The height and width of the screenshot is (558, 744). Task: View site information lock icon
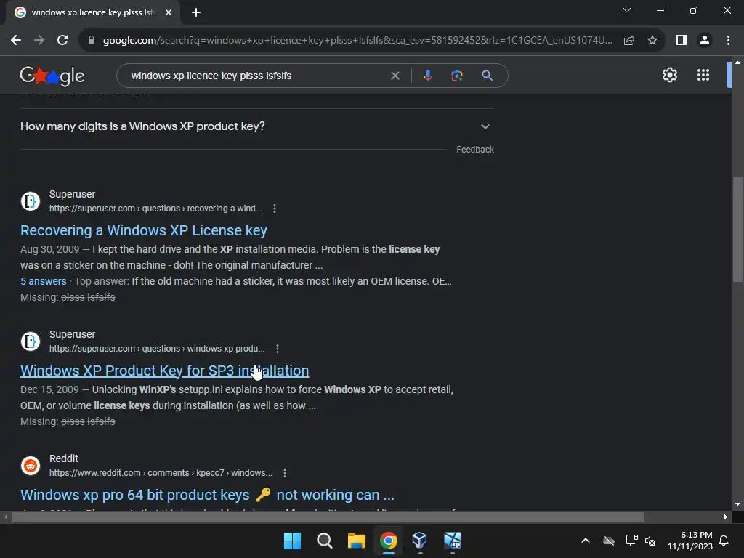(x=92, y=41)
